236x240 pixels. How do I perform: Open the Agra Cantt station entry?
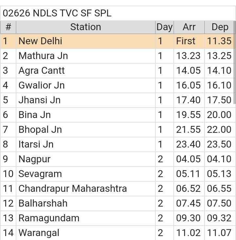(42, 70)
